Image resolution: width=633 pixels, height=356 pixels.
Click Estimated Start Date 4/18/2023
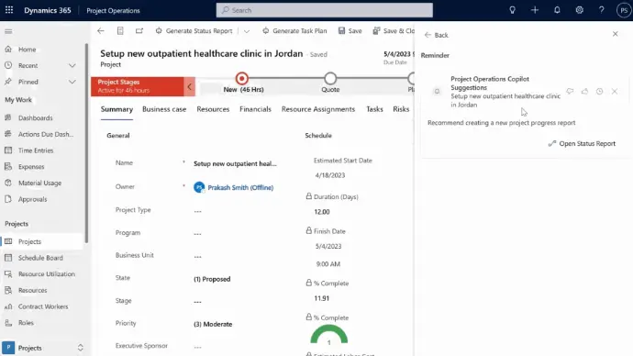(330, 175)
